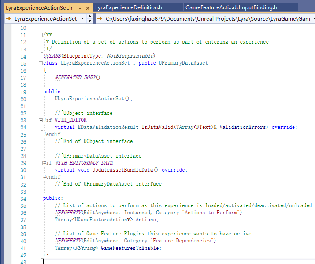Viewport: 315px width, 264px height.
Task: Click the up arrow of the navigation bar splitter
Action: coord(89,16)
